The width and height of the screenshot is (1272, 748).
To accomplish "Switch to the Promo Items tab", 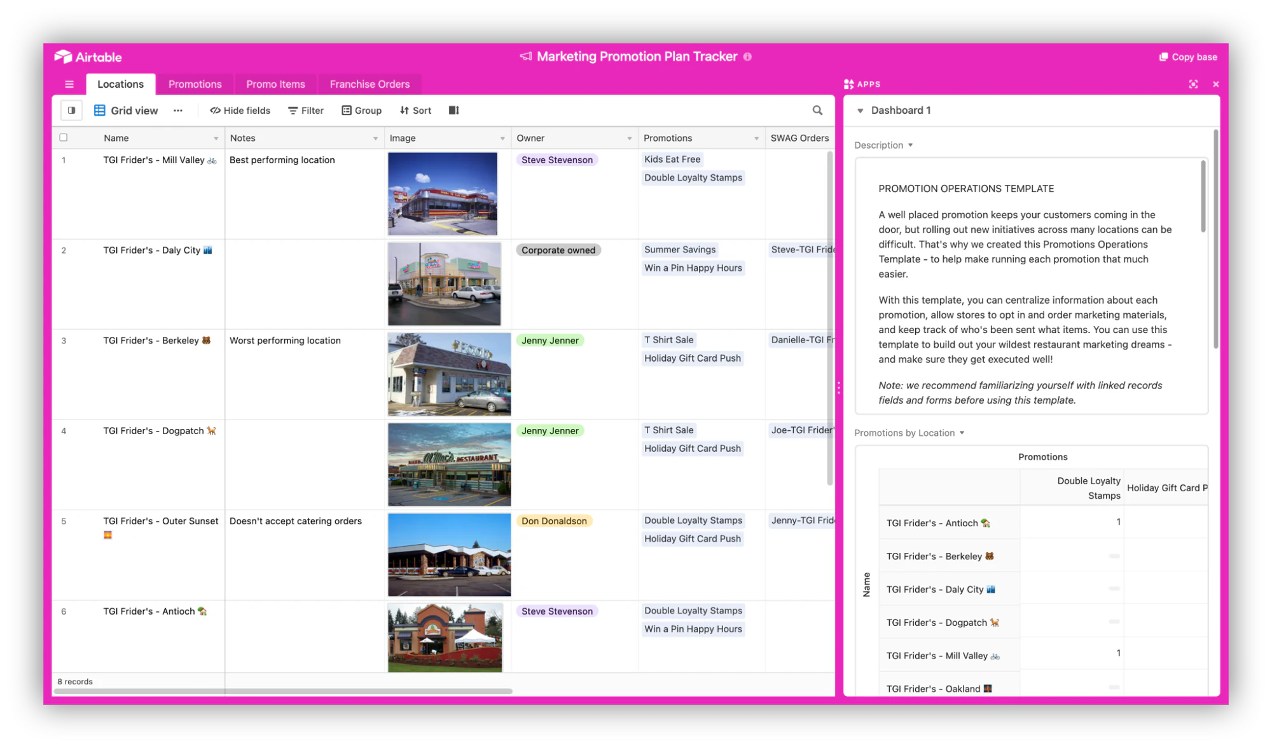I will 275,84.
